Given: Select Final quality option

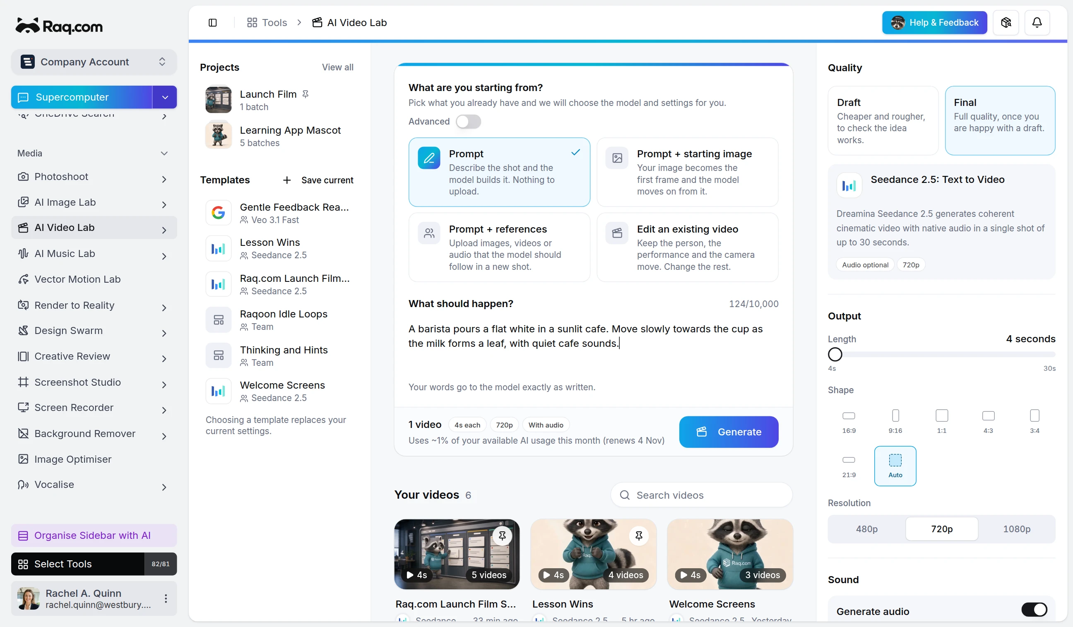Looking at the screenshot, I should click(999, 121).
